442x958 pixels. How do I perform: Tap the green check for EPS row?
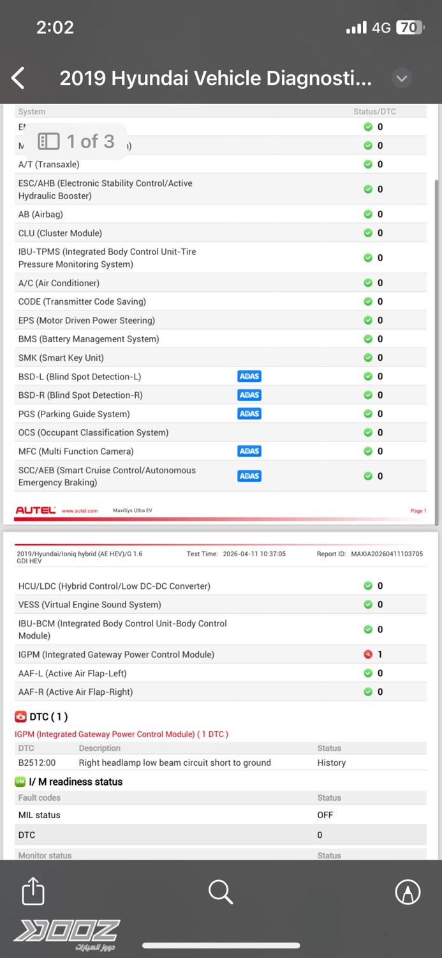point(368,320)
